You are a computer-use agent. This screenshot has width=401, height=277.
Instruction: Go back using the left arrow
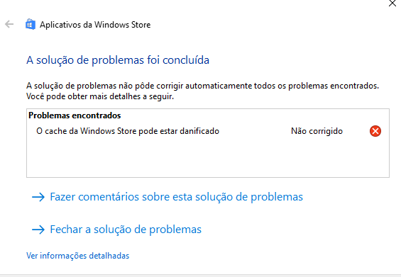tap(9, 24)
